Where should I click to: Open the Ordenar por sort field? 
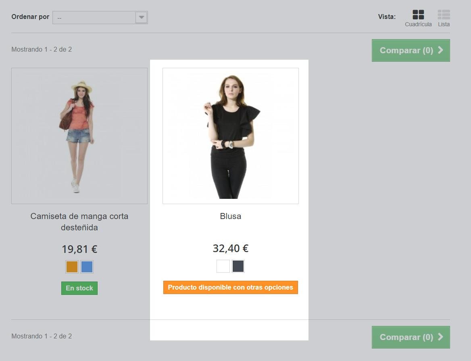click(x=95, y=17)
